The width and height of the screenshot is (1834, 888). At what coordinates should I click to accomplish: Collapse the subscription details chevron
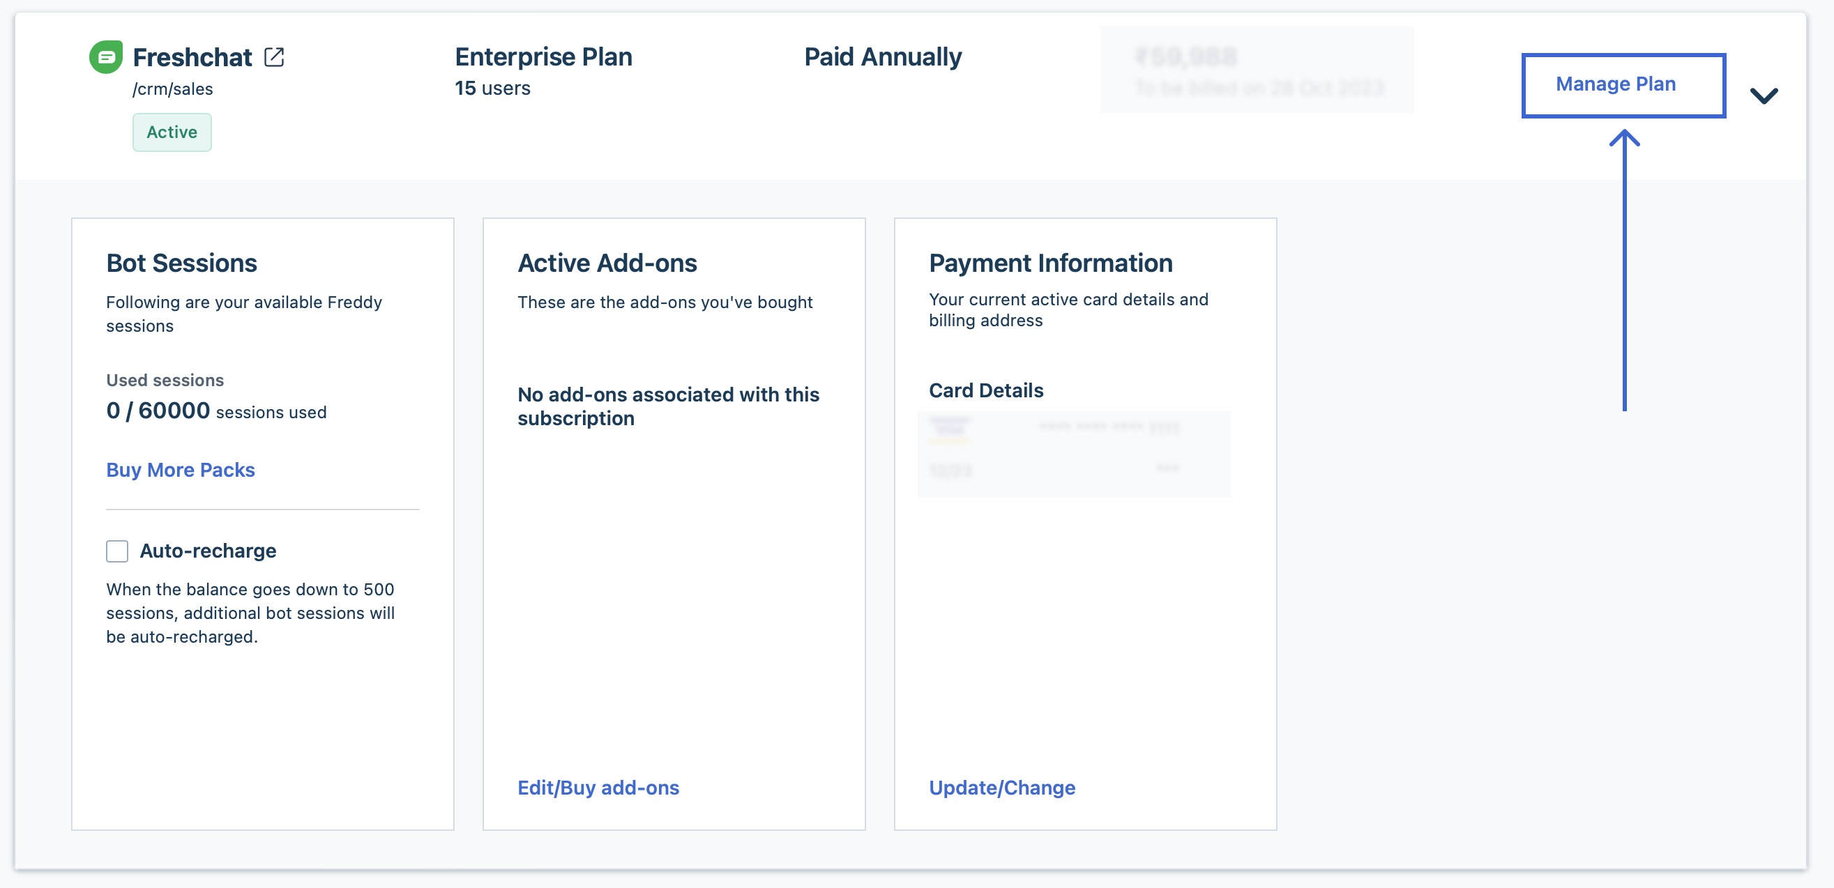(x=1764, y=95)
